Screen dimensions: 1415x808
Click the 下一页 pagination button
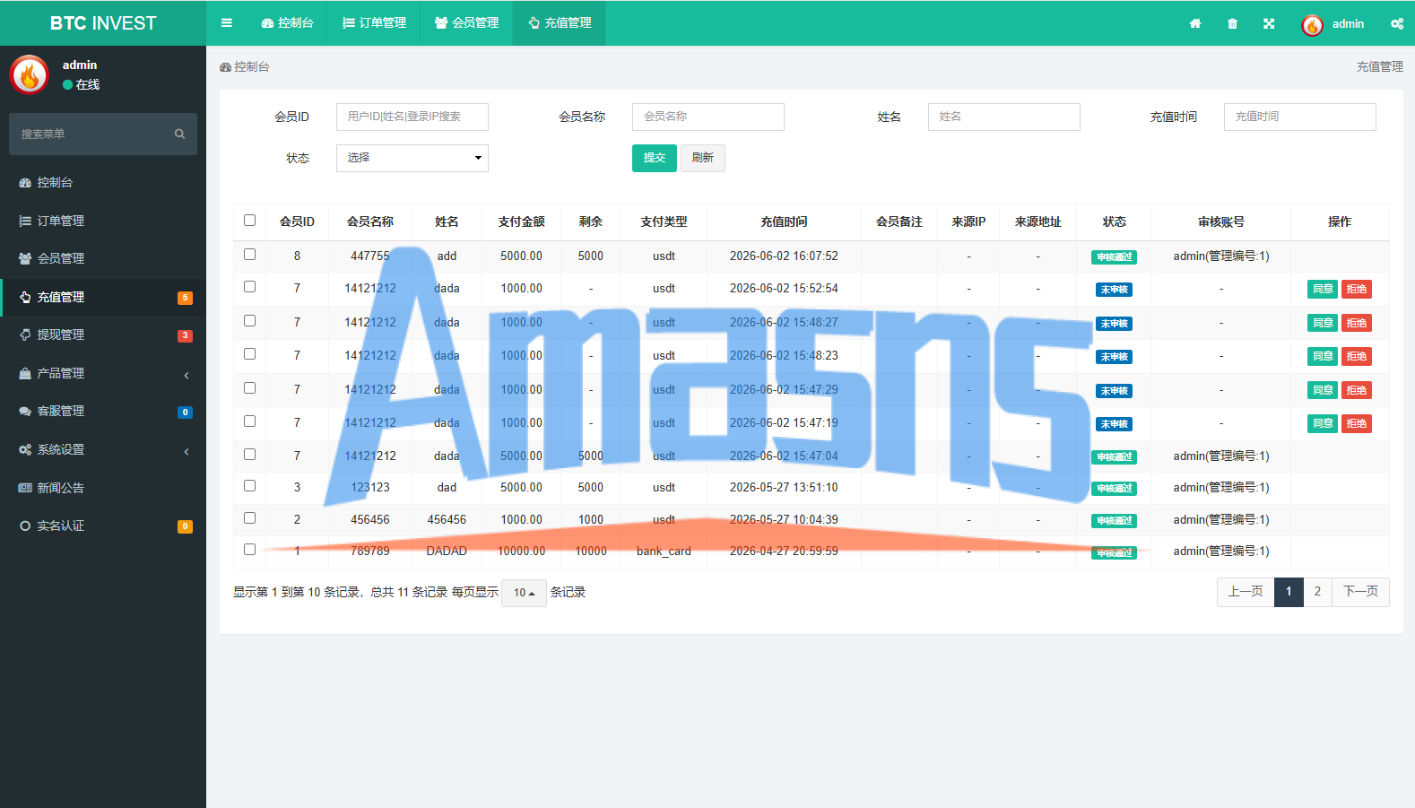(x=1360, y=592)
